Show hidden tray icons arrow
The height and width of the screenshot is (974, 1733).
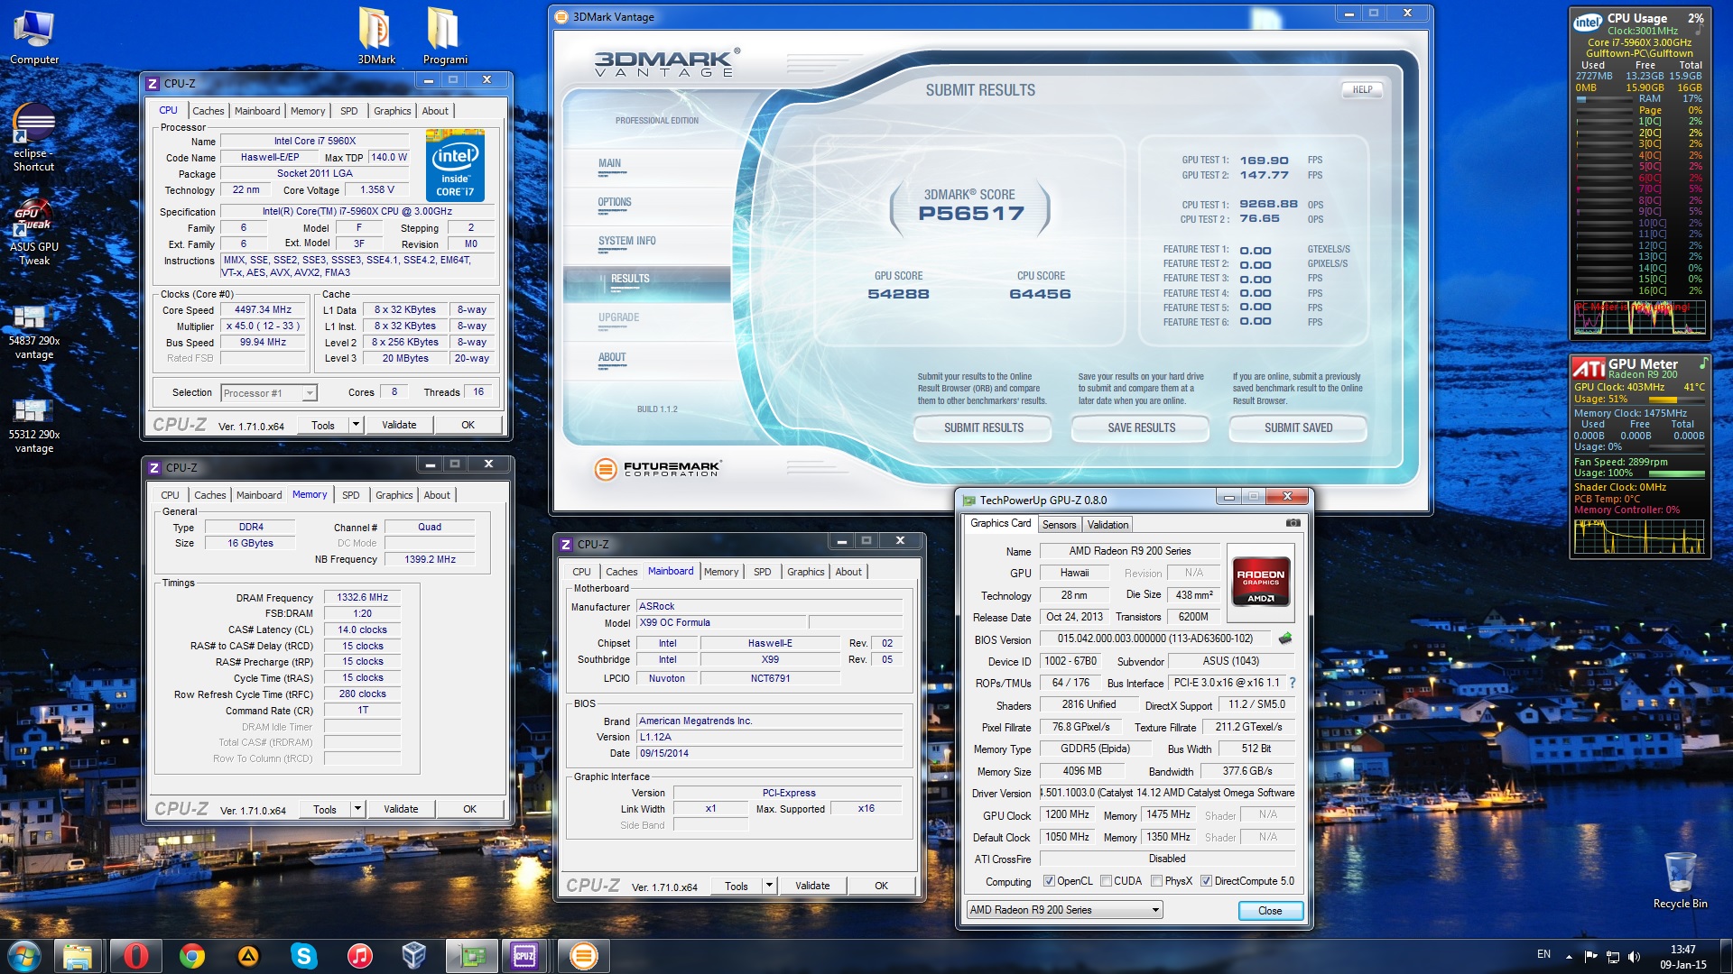pos(1569,957)
